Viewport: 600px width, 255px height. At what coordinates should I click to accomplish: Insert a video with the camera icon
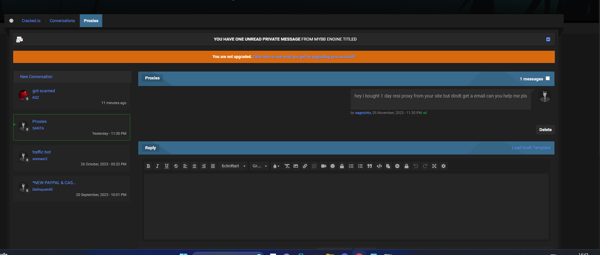pos(323,166)
